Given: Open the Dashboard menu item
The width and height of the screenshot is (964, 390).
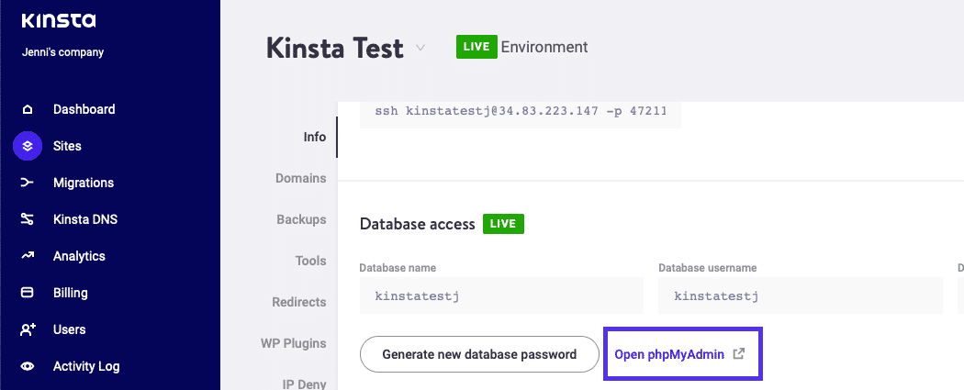Looking at the screenshot, I should coord(84,109).
